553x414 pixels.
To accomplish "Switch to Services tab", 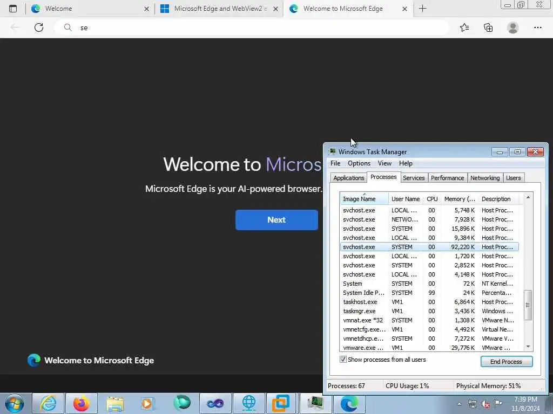I will coord(414,178).
